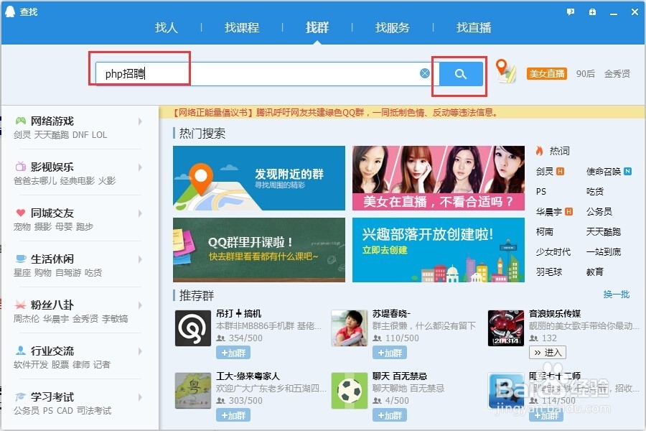Screen dimensions: 646x431
Task: Expand the 同城交友 category arrow
Action: tap(140, 213)
